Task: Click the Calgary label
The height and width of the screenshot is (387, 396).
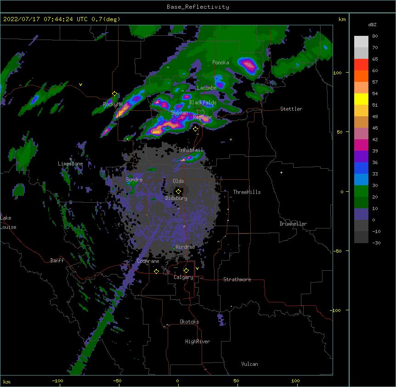Action: tap(183, 277)
